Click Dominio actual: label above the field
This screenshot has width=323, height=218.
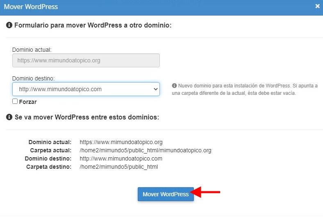(x=32, y=50)
